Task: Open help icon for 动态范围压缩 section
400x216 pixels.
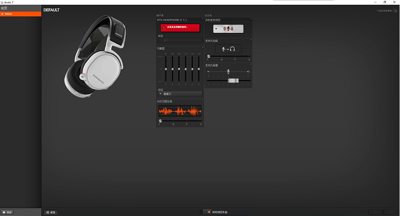Action: (203, 100)
